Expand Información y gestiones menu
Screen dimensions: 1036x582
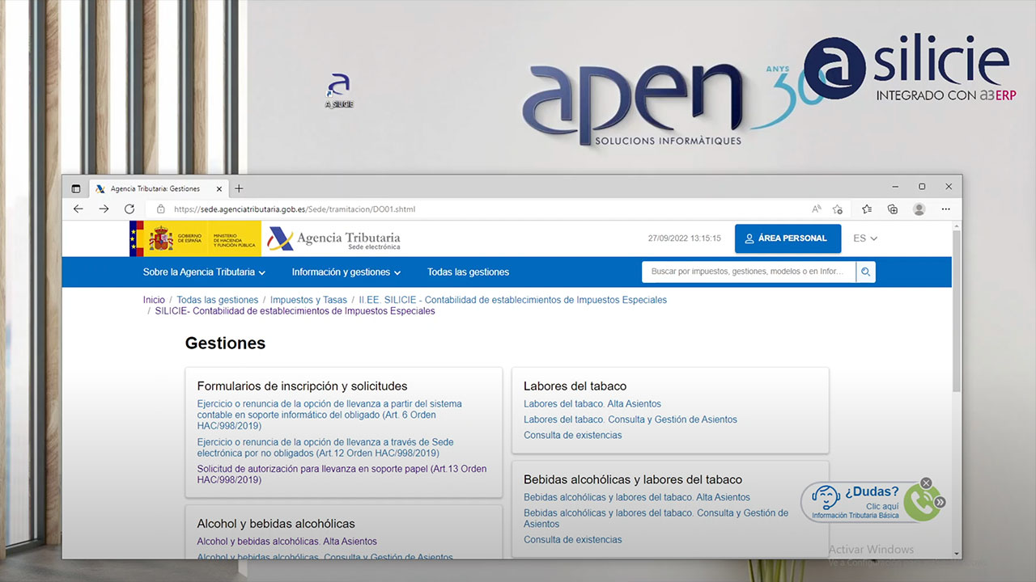(346, 272)
